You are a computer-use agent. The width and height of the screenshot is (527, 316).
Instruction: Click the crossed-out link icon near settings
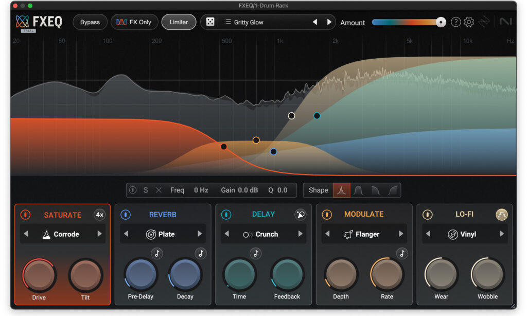(x=484, y=22)
